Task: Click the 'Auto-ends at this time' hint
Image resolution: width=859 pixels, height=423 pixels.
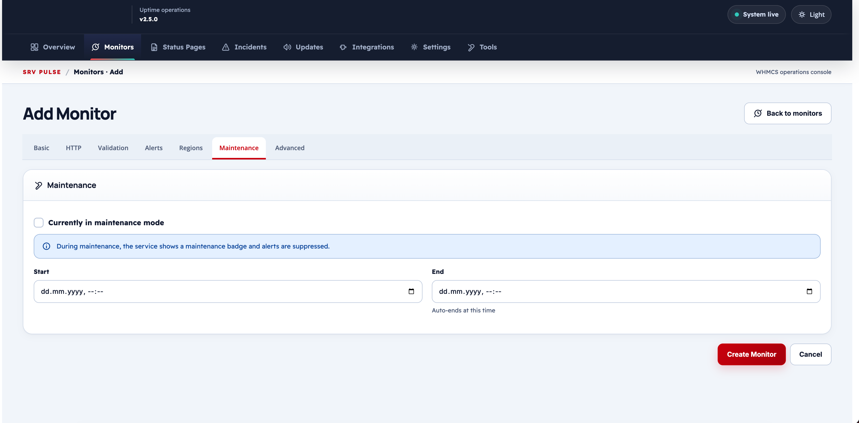Action: (463, 310)
